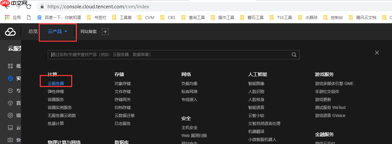This screenshot has height=144, width=392.
Task: Open 人脸核身 product link
Action: (x=256, y=100)
